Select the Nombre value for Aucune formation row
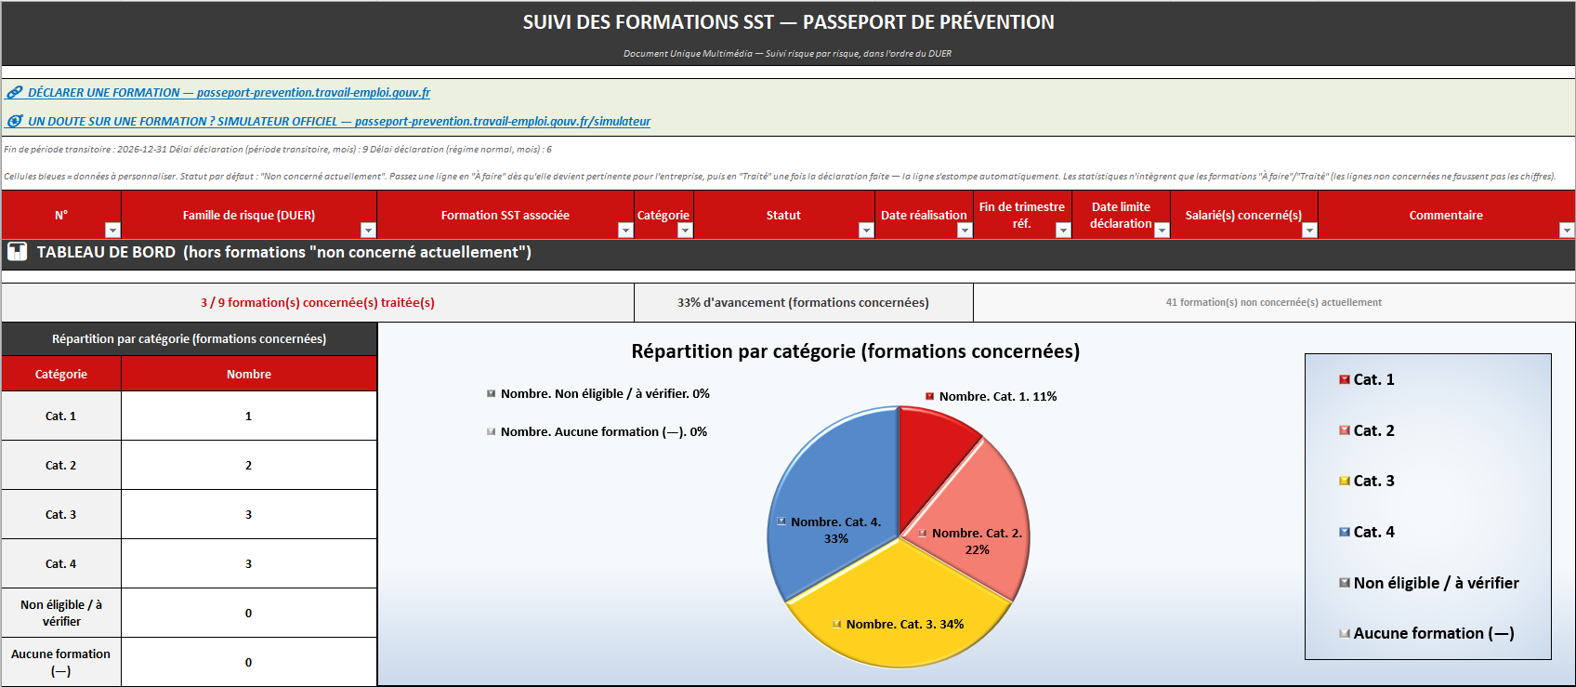This screenshot has height=687, width=1576. pyautogui.click(x=249, y=662)
